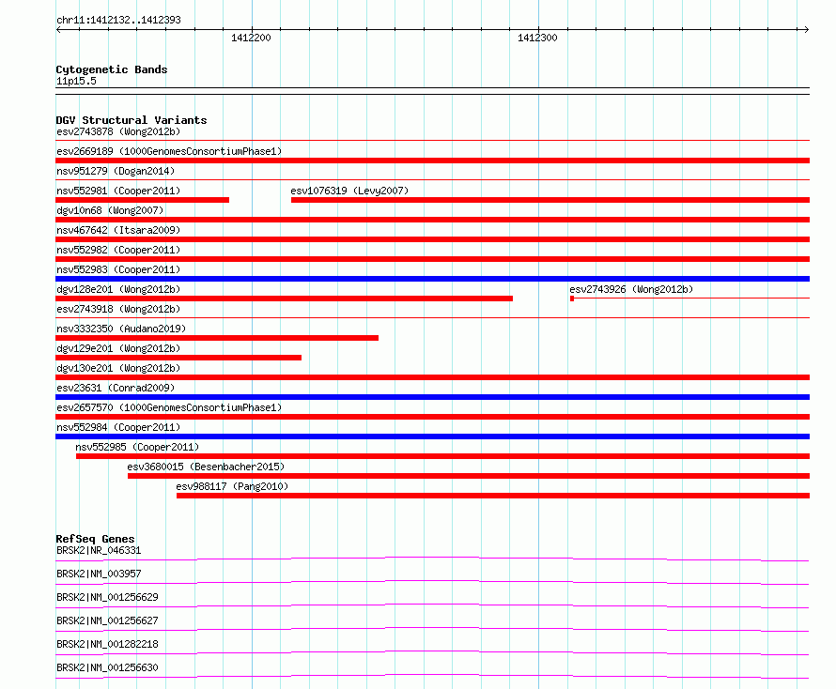Click the nsv3332350 (Audano2019) variant label
836x689 pixels.
(121, 329)
